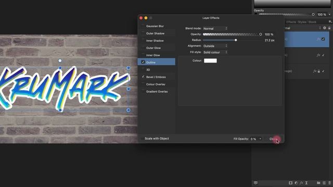Viewport: 333px width, 187px height.
Task: Click the top-right selection handle of text
Action: click(129, 68)
